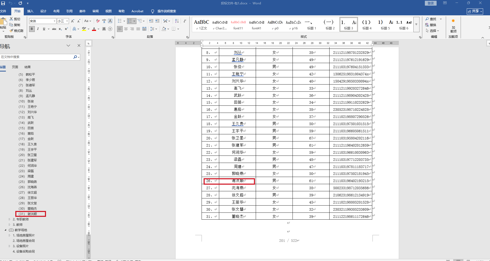Toggle Italic formatting
The image size is (490, 261).
coord(38,29)
